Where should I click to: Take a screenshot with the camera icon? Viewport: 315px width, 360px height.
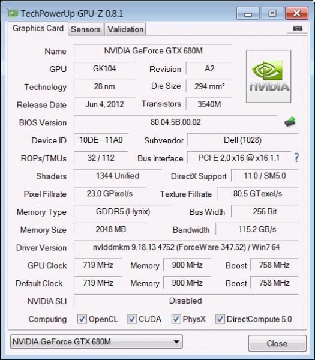click(x=298, y=28)
